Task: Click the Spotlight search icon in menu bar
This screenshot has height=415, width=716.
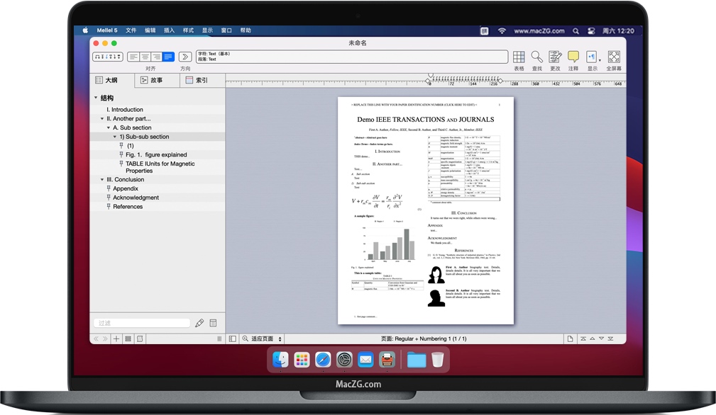Action: pyautogui.click(x=575, y=31)
